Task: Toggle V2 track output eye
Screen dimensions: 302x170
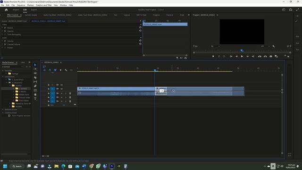Action: pos(62,85)
